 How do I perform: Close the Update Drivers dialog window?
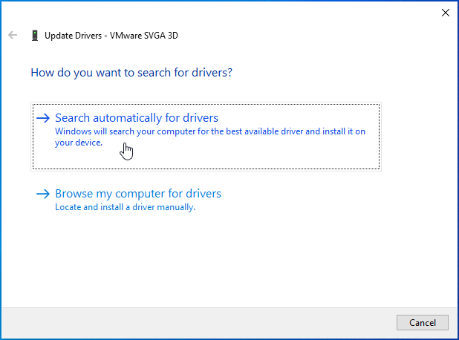coord(445,13)
